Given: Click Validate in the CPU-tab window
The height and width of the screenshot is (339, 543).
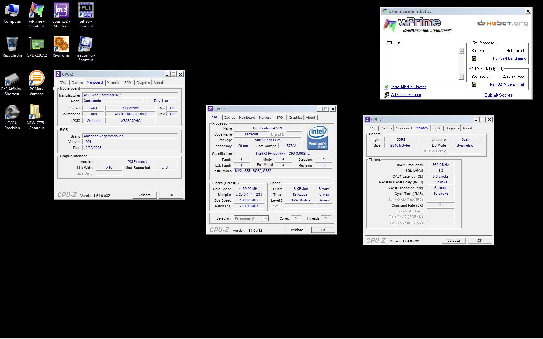Looking at the screenshot, I should [x=297, y=230].
